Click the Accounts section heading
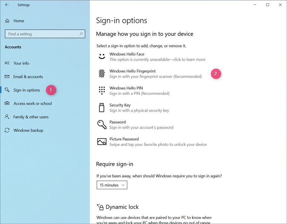 tap(13, 47)
